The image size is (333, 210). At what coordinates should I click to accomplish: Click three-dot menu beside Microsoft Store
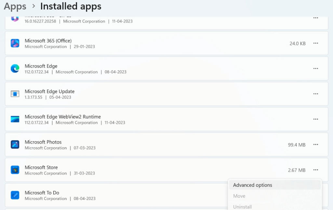point(315,170)
